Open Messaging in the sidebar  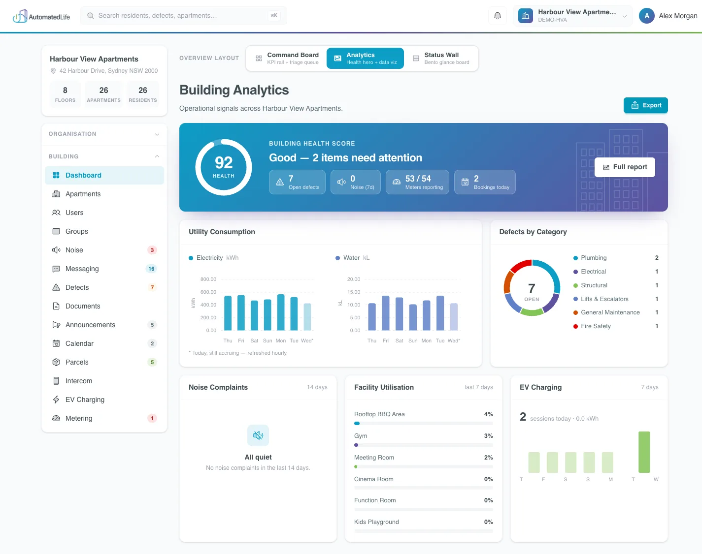104,269
